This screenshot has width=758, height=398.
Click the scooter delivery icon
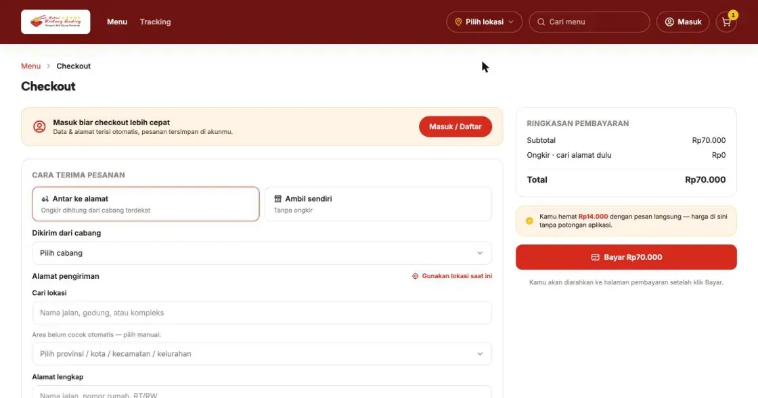tap(45, 199)
